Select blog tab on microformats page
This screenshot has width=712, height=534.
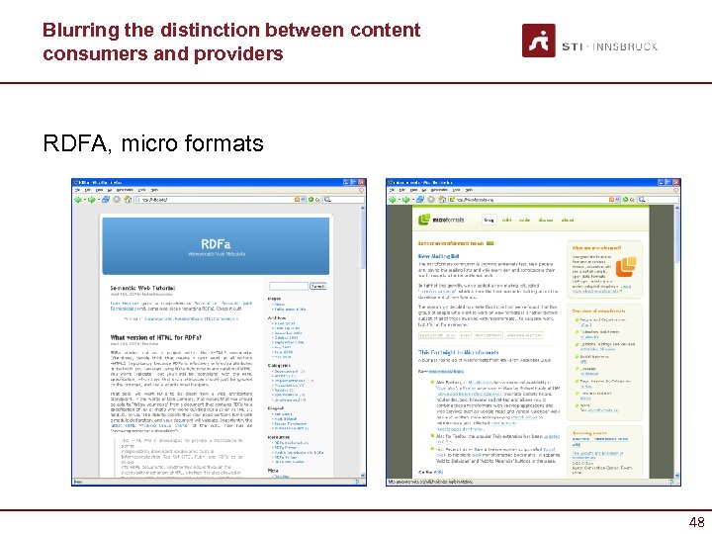(489, 220)
